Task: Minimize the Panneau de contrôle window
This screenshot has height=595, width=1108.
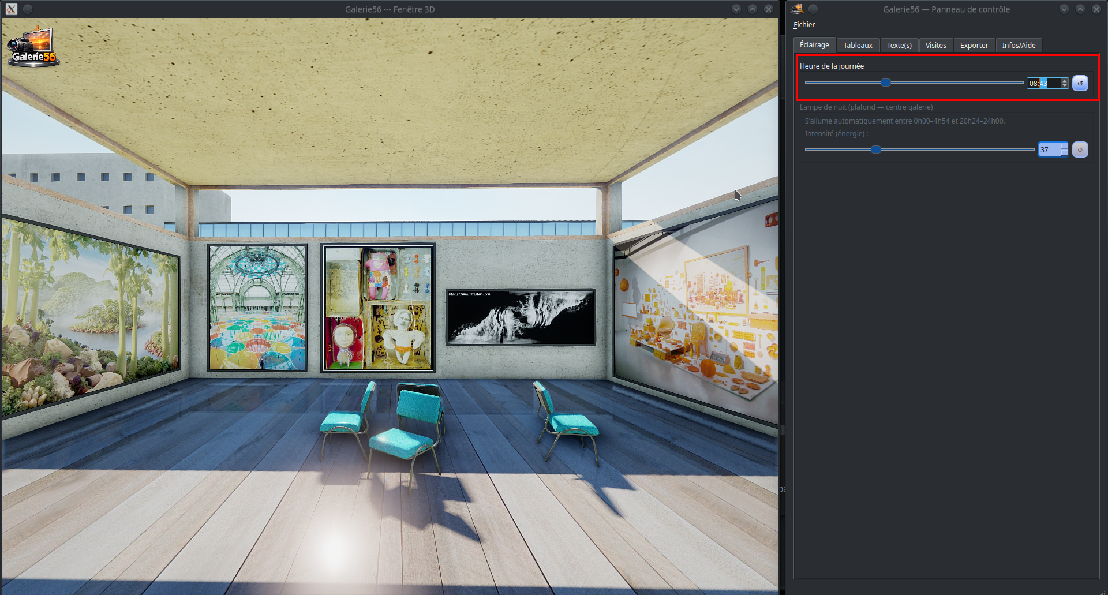Action: pos(1064,9)
